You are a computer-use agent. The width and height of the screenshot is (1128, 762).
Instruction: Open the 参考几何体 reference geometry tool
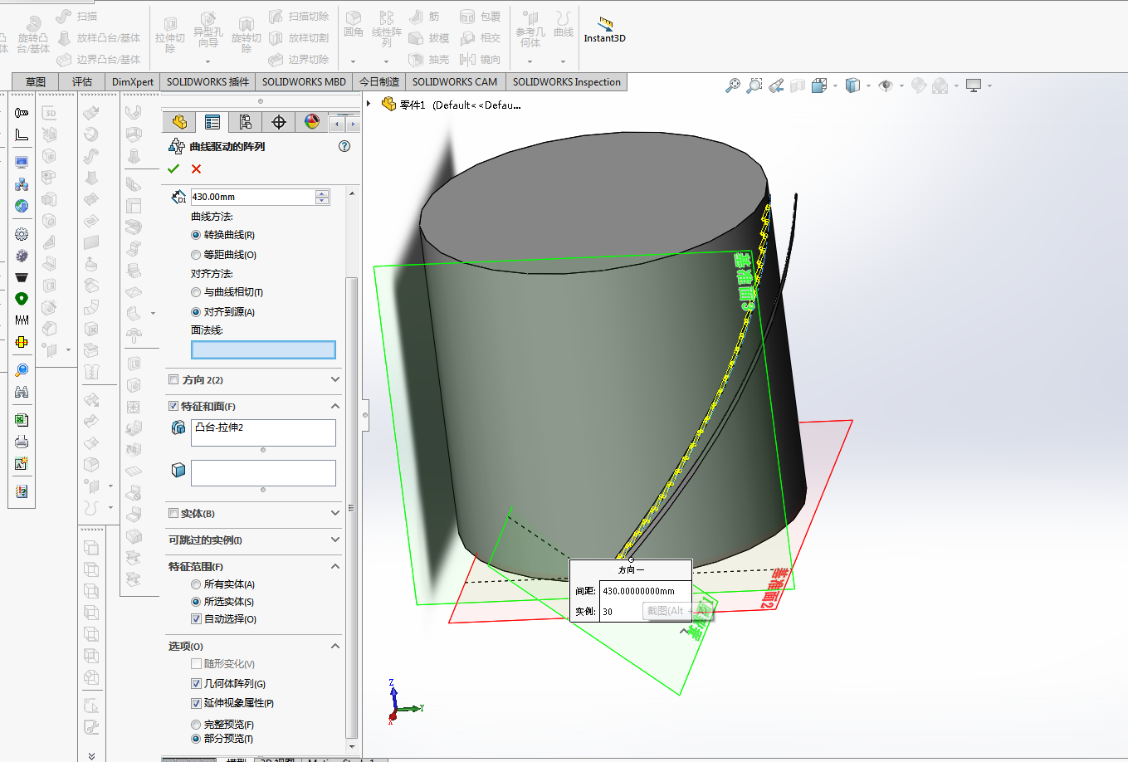[x=530, y=29]
